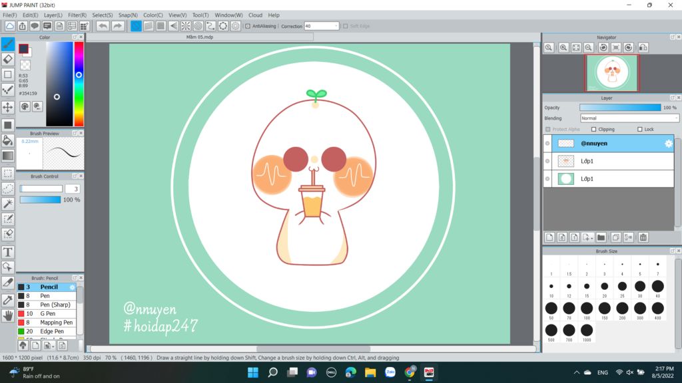Toggle visibility of the bottom Lớp1 layer
Viewport: 682px width, 383px height.
tap(547, 178)
